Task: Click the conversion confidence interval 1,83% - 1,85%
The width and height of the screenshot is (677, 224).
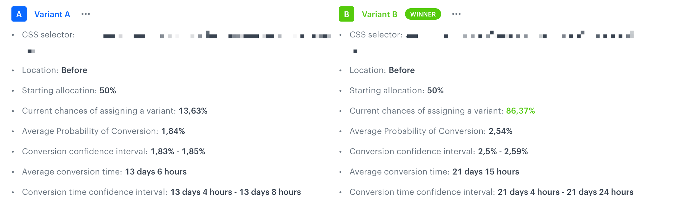Action: click(178, 152)
